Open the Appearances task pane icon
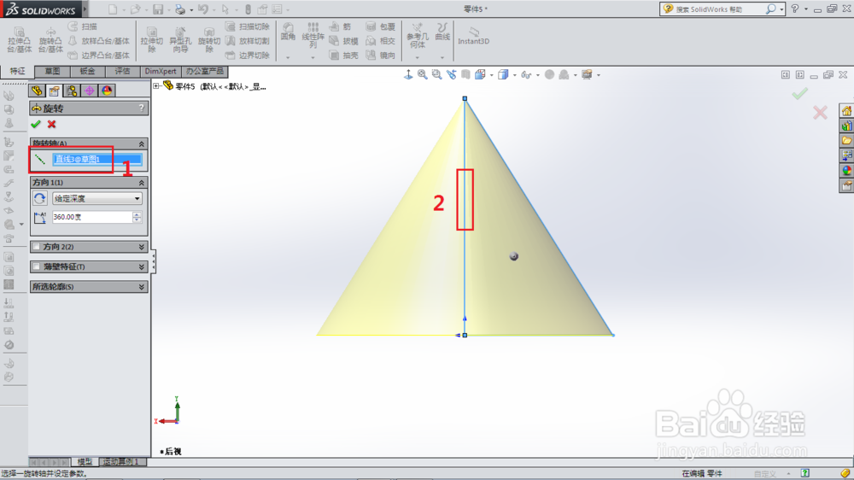Screen dimensions: 854x480 pos(846,171)
